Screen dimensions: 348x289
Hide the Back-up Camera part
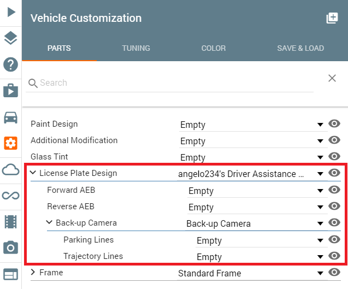click(x=335, y=223)
